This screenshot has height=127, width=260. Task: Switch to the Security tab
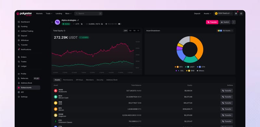(100, 80)
